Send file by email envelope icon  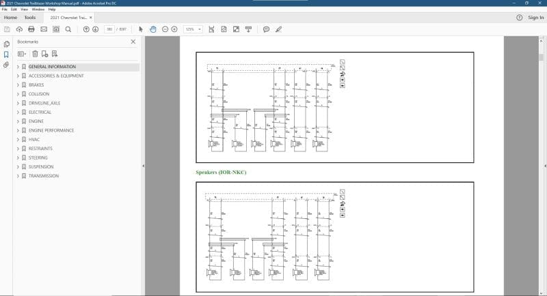pyautogui.click(x=44, y=29)
